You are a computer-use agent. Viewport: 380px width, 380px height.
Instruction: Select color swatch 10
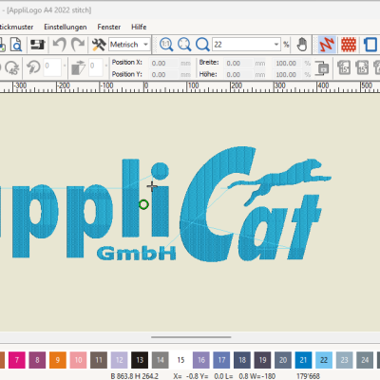click(78, 360)
